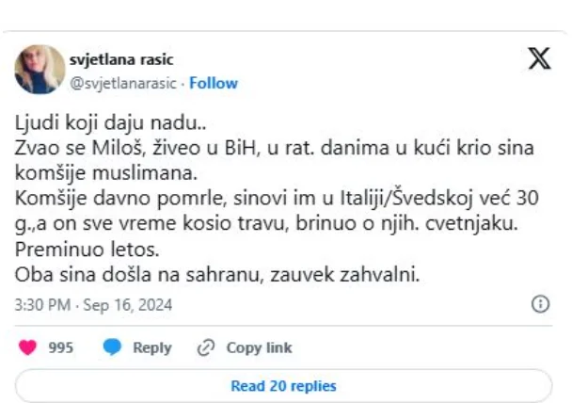The image size is (572, 403).
Task: Click the 995 likes count
Action: 60,347
